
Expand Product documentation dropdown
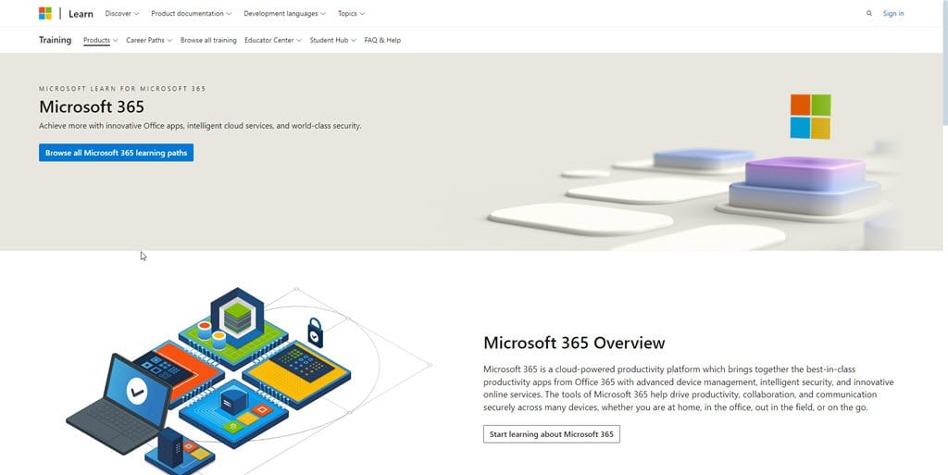(191, 13)
